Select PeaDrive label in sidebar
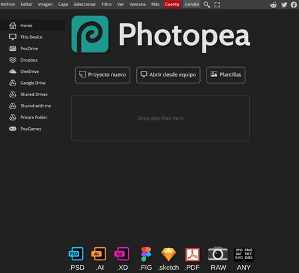Image resolution: width=299 pixels, height=273 pixels. [x=29, y=48]
